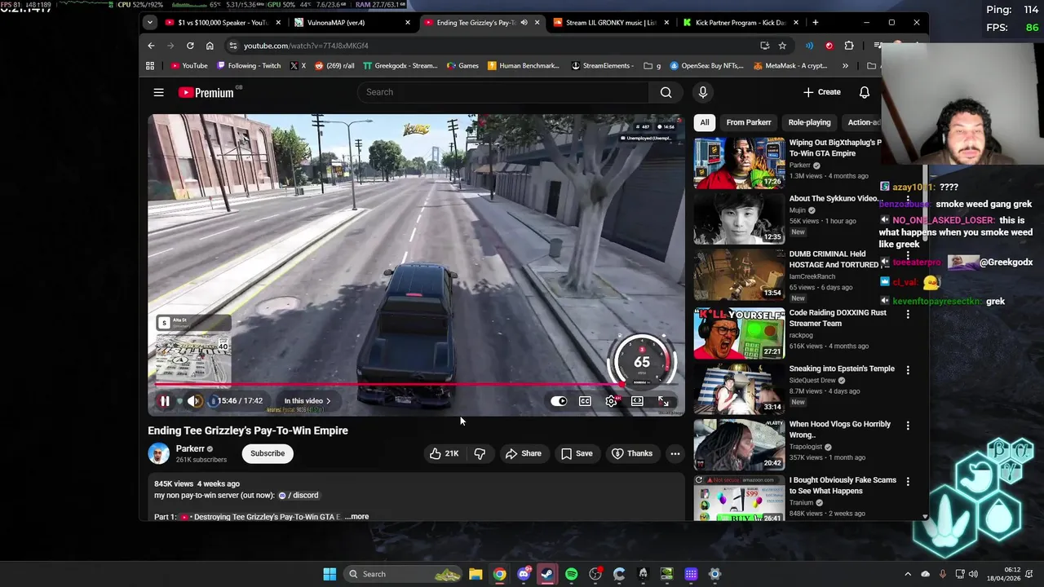Open the Parkerr channel avatar

click(158, 453)
